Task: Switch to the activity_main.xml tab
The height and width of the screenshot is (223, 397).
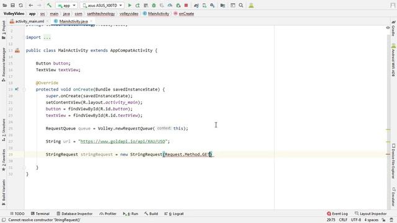Action: click(x=27, y=22)
